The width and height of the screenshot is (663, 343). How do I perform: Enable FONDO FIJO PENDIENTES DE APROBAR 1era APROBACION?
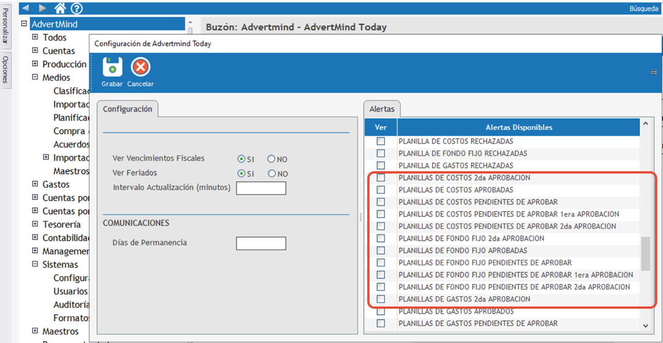(x=381, y=275)
